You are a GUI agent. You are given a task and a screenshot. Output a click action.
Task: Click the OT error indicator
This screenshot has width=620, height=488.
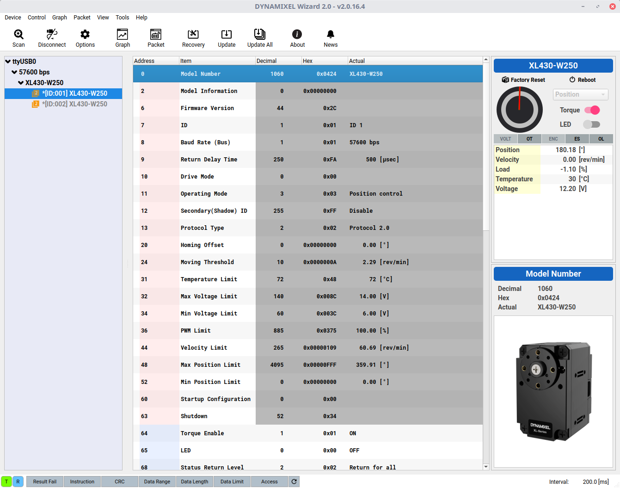(529, 139)
